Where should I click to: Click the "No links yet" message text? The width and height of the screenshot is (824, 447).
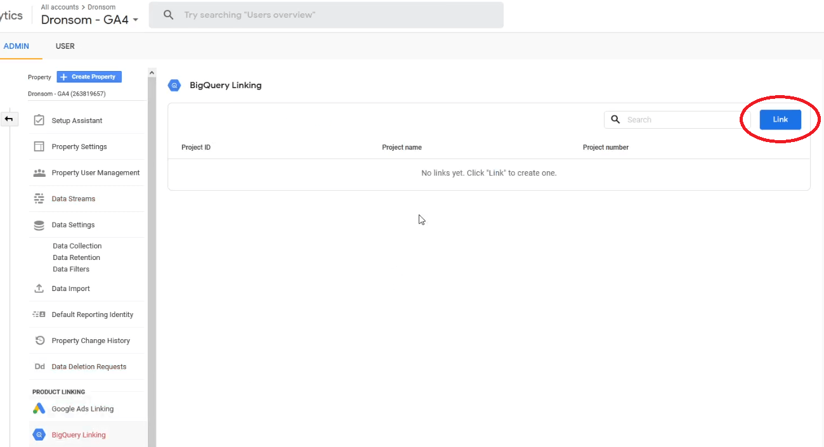tap(489, 173)
